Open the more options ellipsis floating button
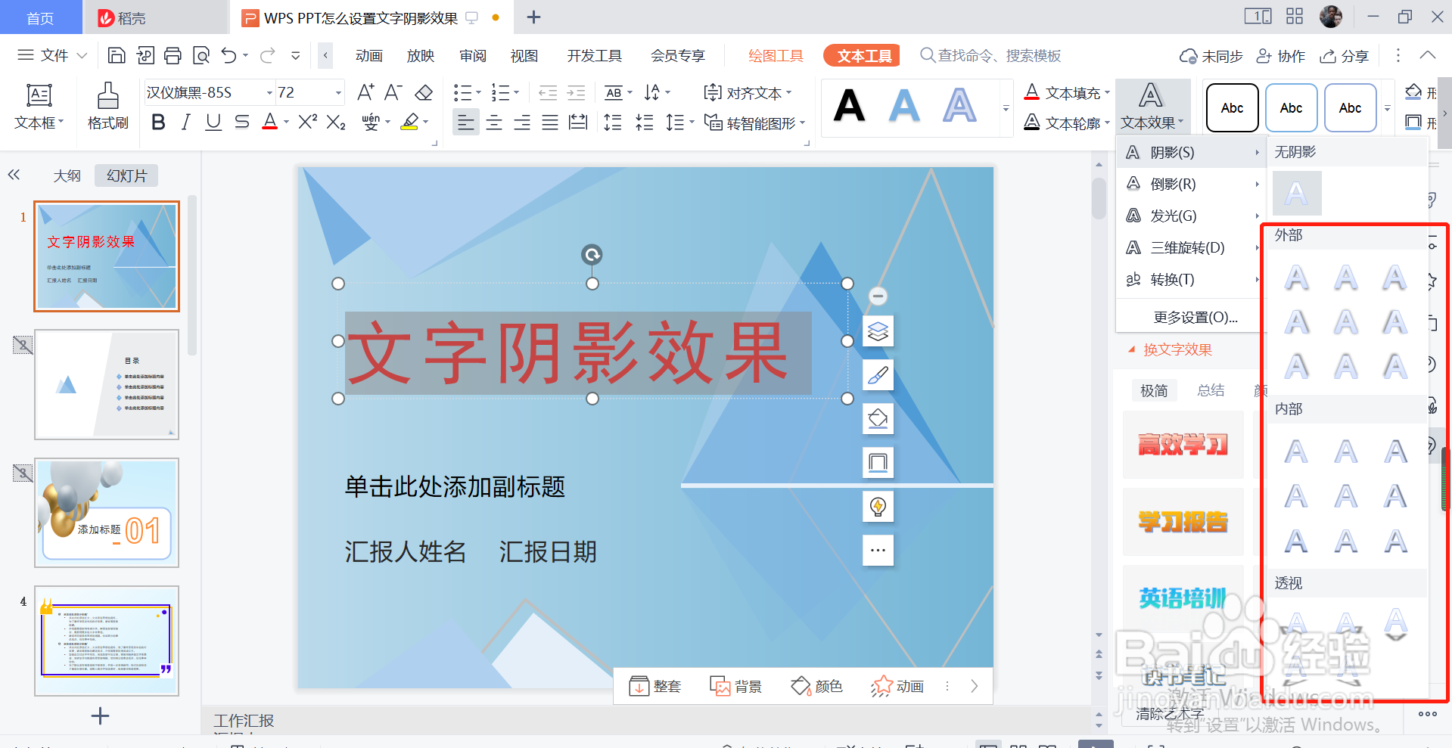This screenshot has height=748, width=1452. click(878, 551)
